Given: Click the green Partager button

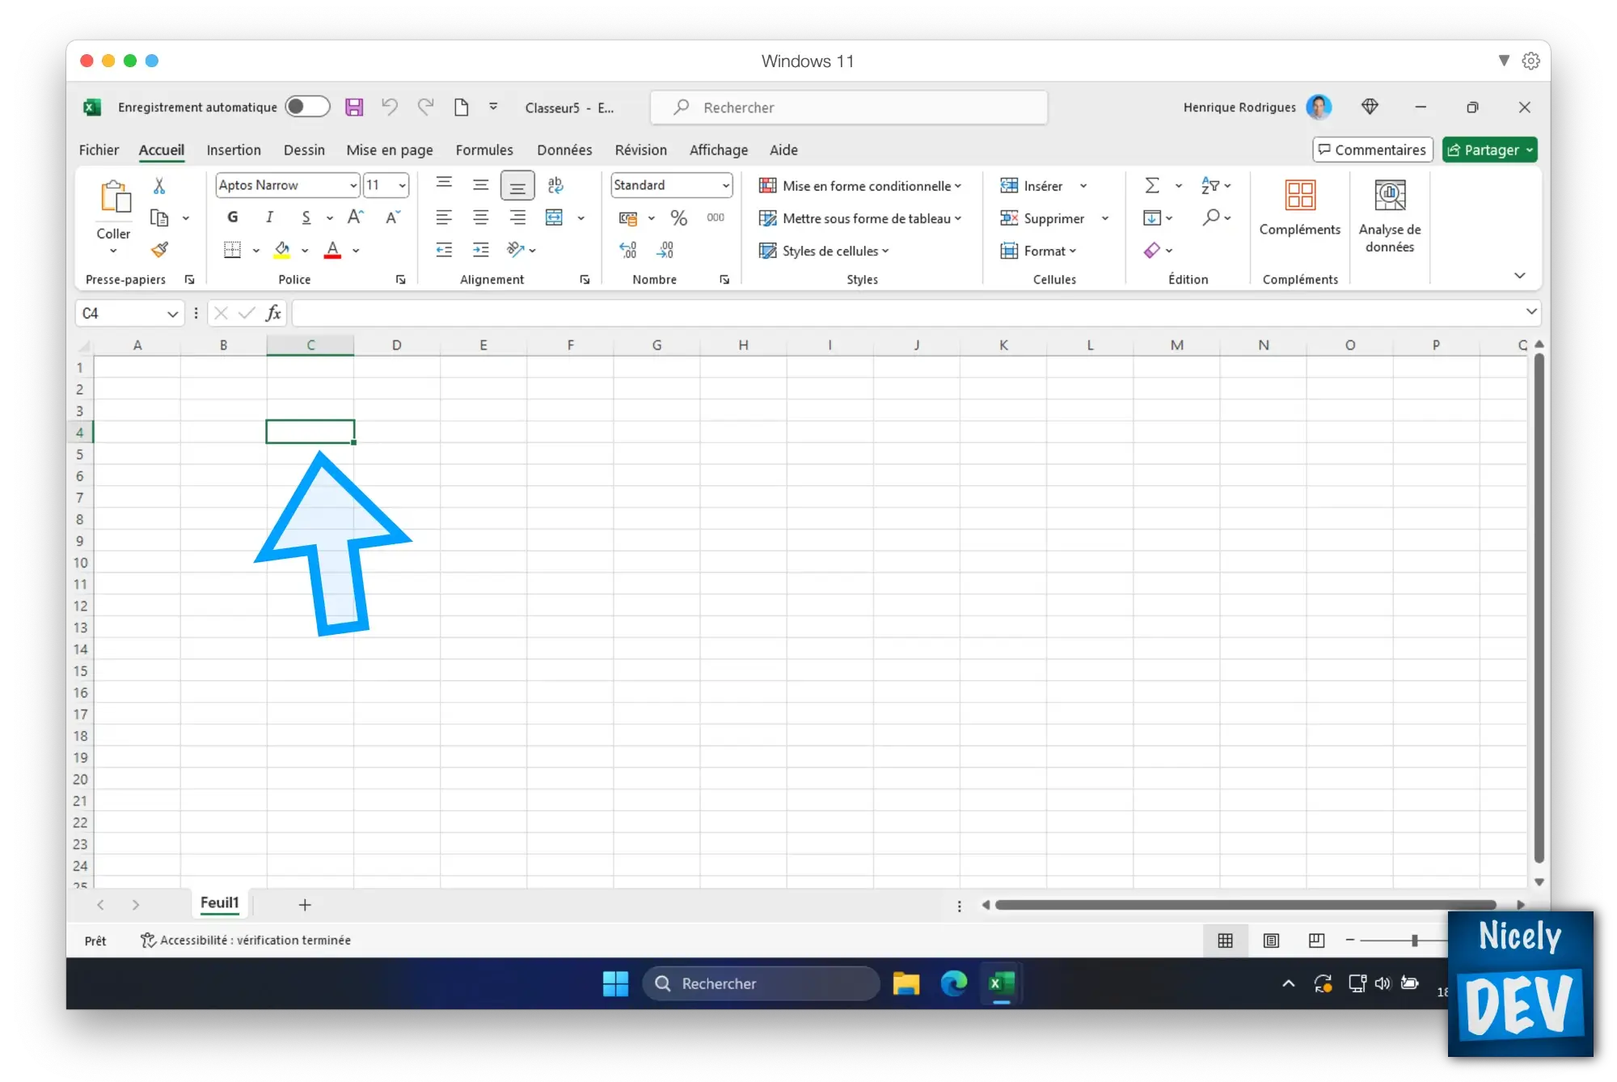Looking at the screenshot, I should pos(1489,150).
